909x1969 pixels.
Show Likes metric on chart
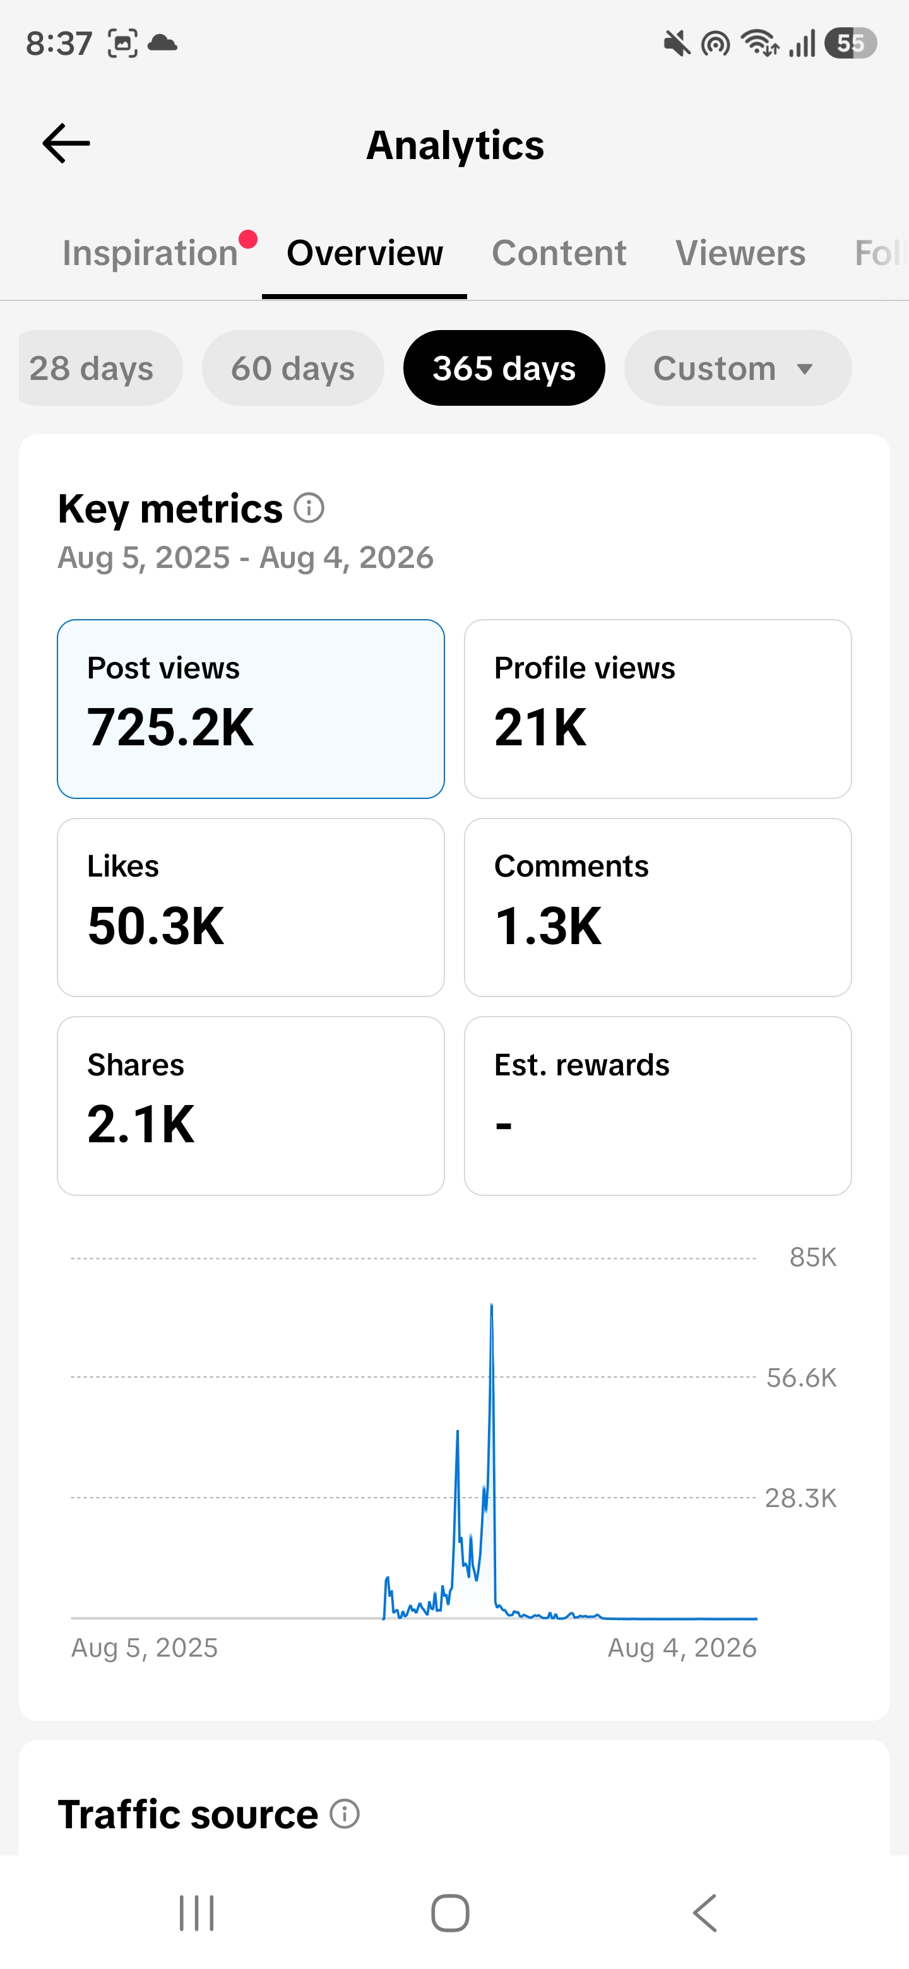tap(251, 908)
